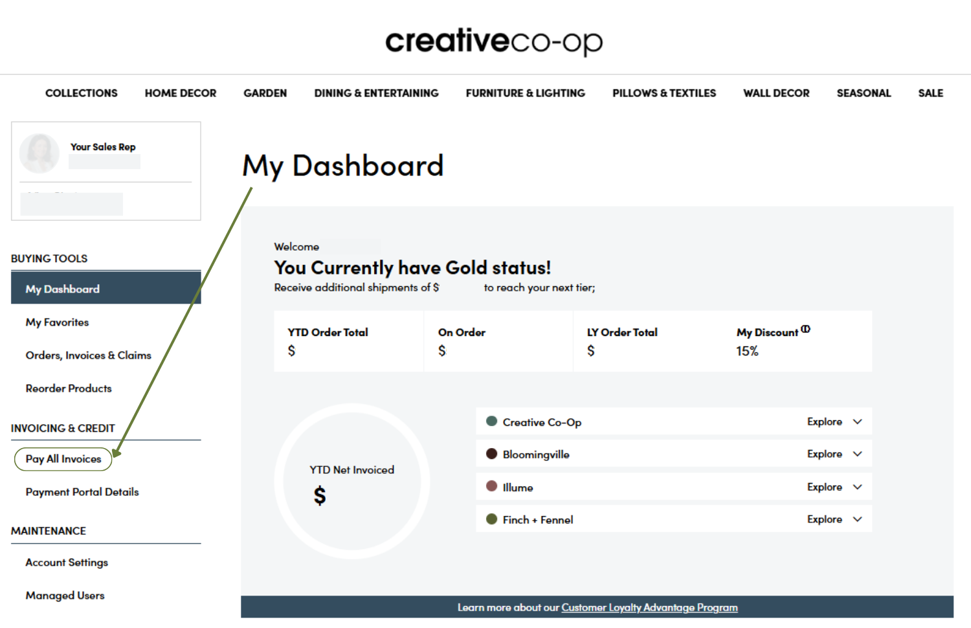Click the My Dashboard page title
The height and width of the screenshot is (628, 971).
click(342, 166)
